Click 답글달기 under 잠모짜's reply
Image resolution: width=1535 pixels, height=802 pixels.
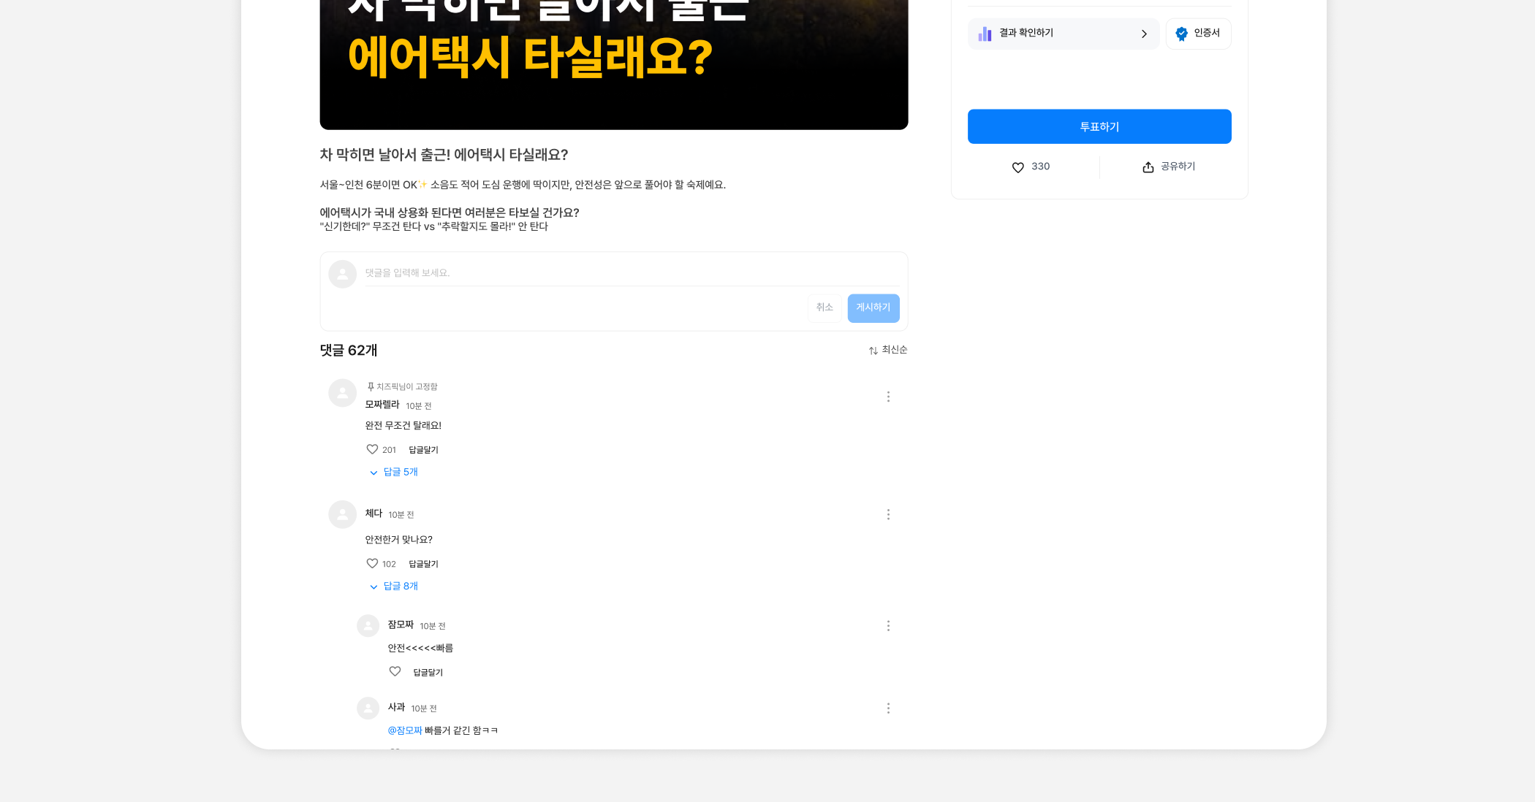click(428, 673)
